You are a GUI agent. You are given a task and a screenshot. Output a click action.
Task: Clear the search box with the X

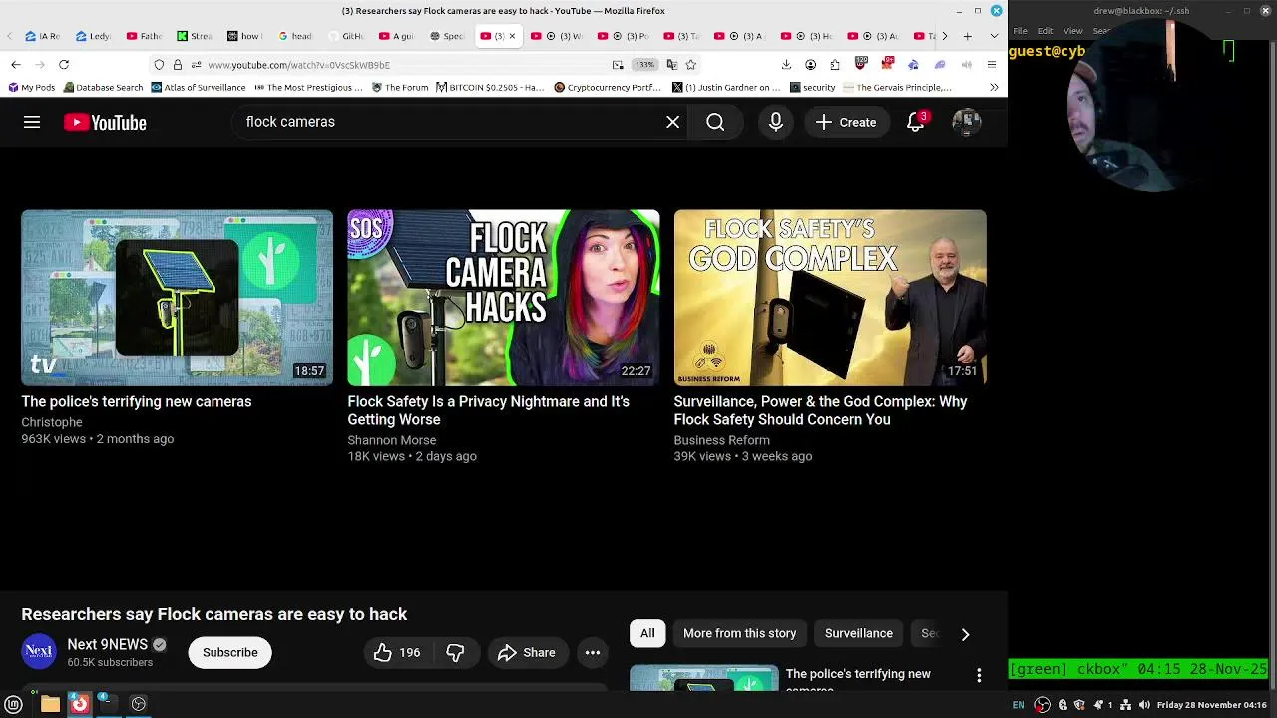673,122
